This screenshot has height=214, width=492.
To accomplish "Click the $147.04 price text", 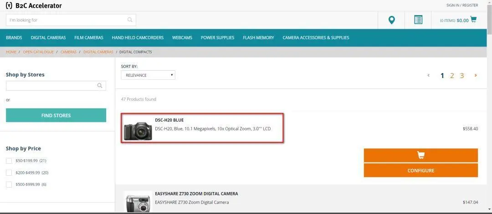I will click(470, 203).
